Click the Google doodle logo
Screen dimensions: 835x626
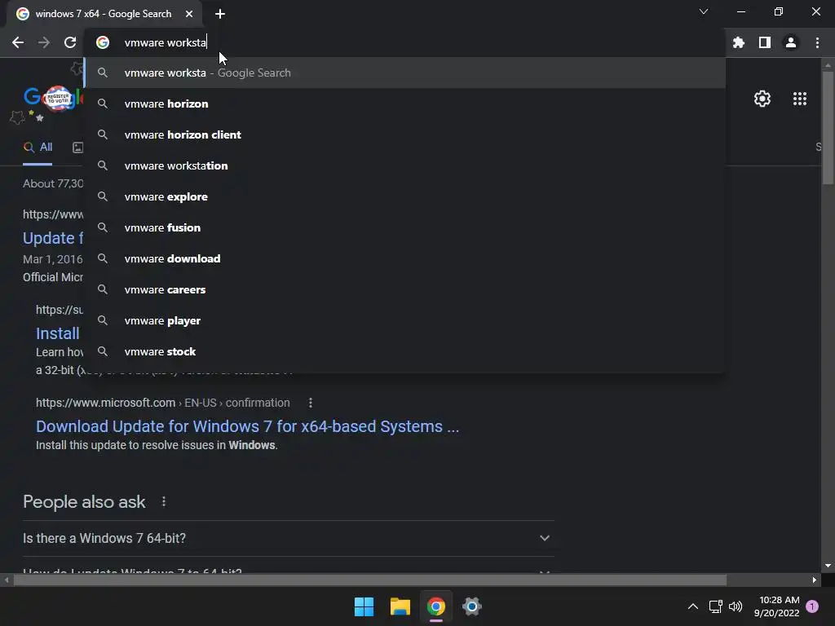coord(53,99)
